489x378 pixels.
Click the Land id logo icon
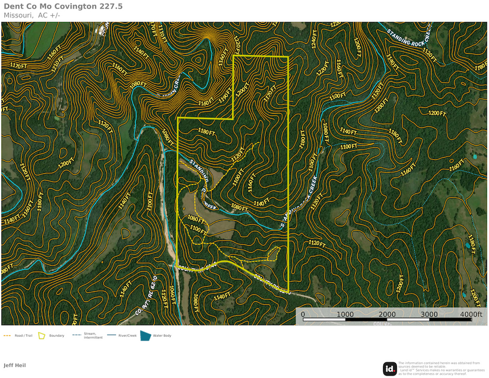click(x=390, y=368)
